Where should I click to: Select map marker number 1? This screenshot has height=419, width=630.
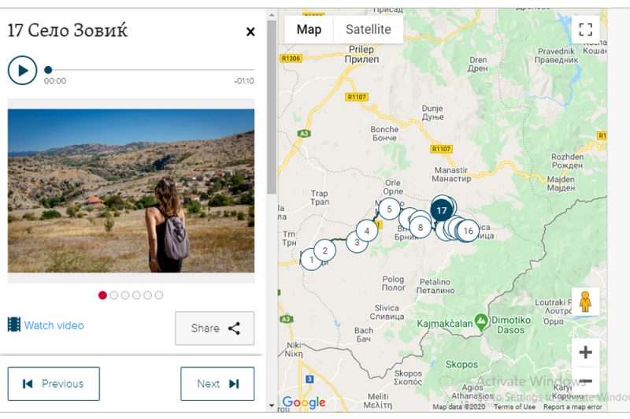pyautogui.click(x=312, y=259)
